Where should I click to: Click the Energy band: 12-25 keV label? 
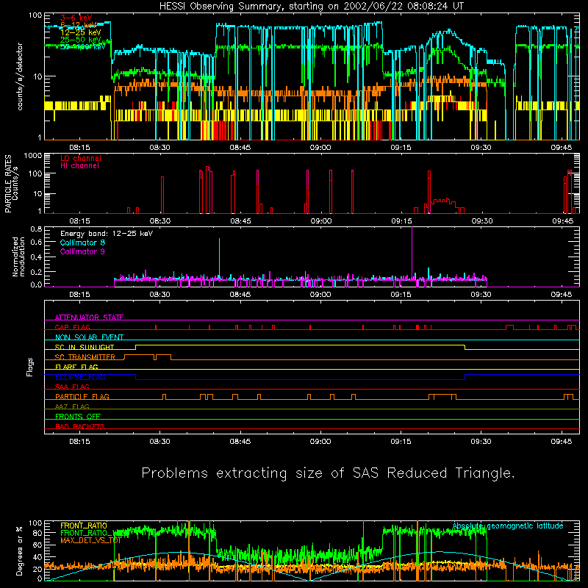107,234
